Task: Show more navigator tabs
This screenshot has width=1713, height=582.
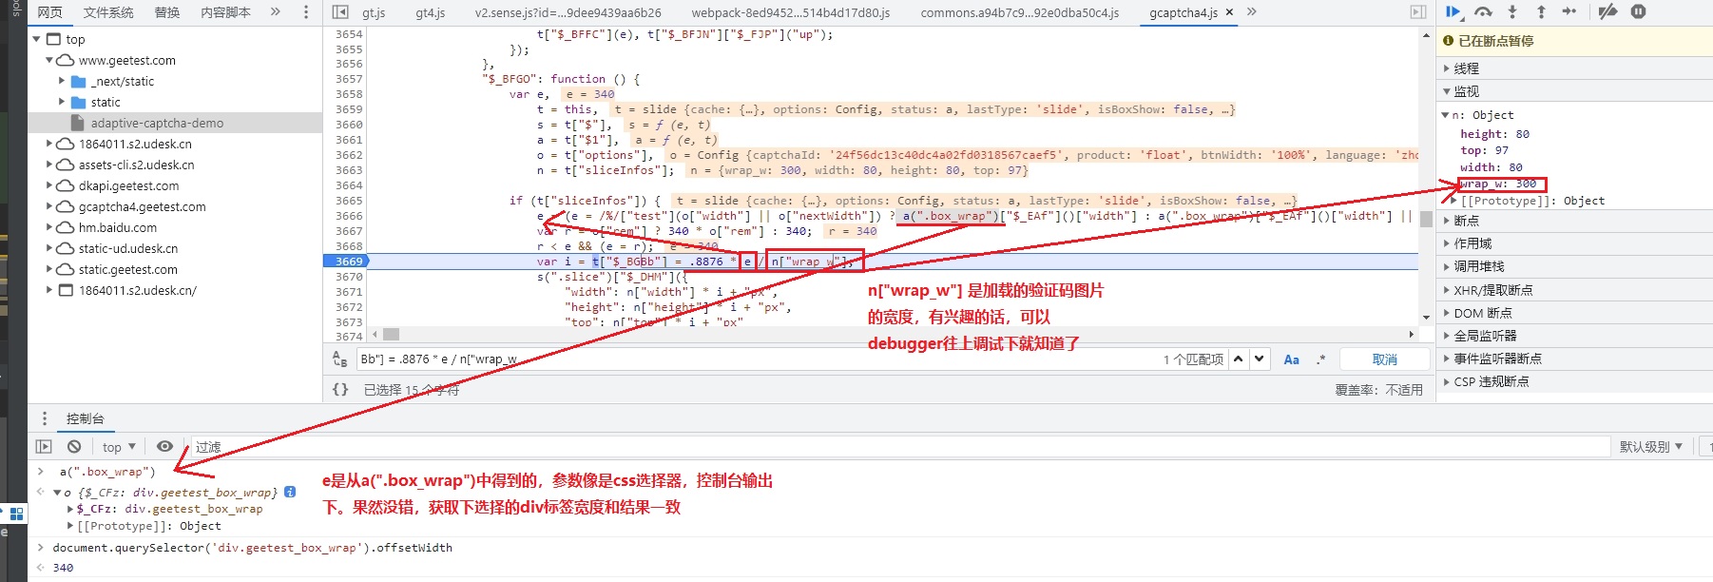Action: (x=276, y=12)
